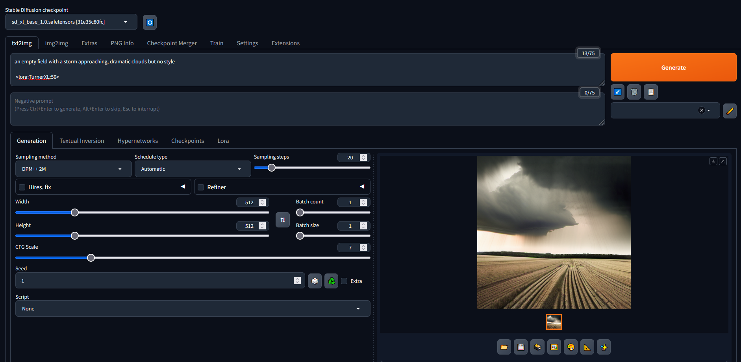This screenshot has height=362, width=741.
Task: Open the Sampling method dropdown
Action: tap(73, 169)
